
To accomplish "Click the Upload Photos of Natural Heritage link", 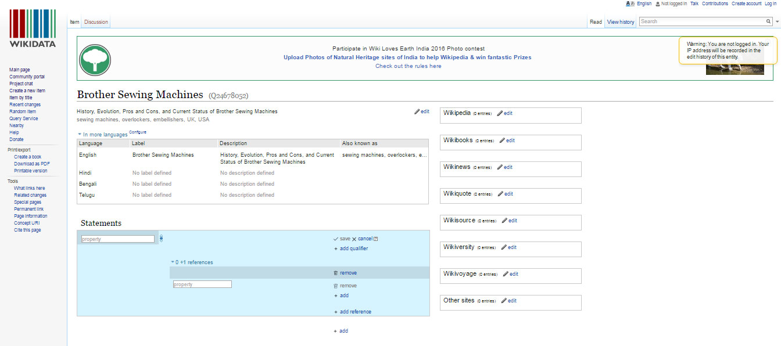I will tap(407, 57).
